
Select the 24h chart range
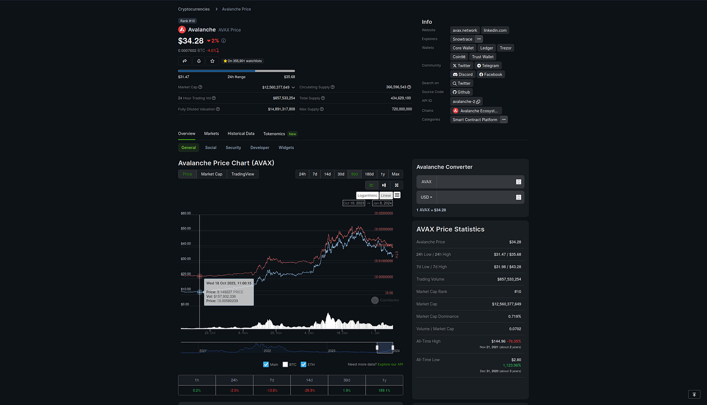[302, 174]
